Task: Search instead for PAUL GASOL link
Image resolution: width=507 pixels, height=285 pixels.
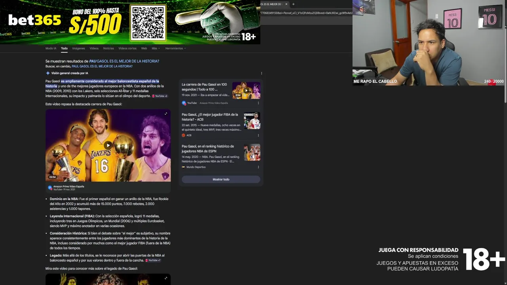Action: (x=102, y=66)
